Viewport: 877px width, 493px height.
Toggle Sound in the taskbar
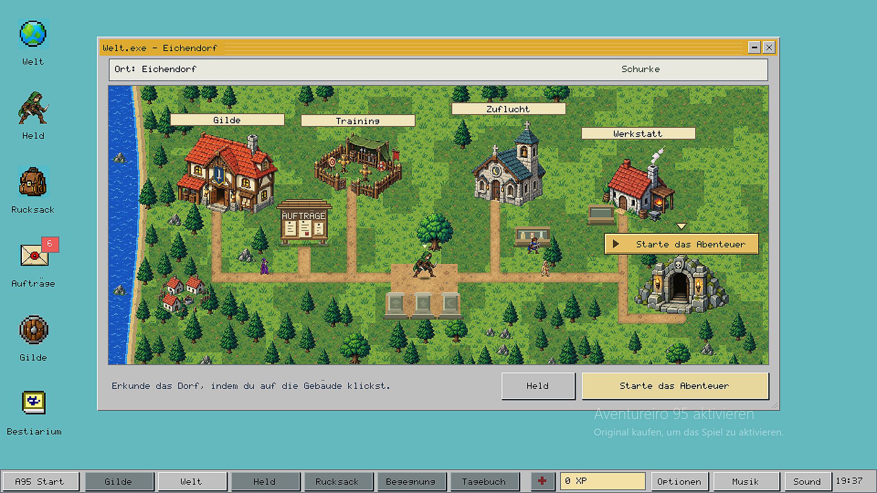(x=807, y=482)
